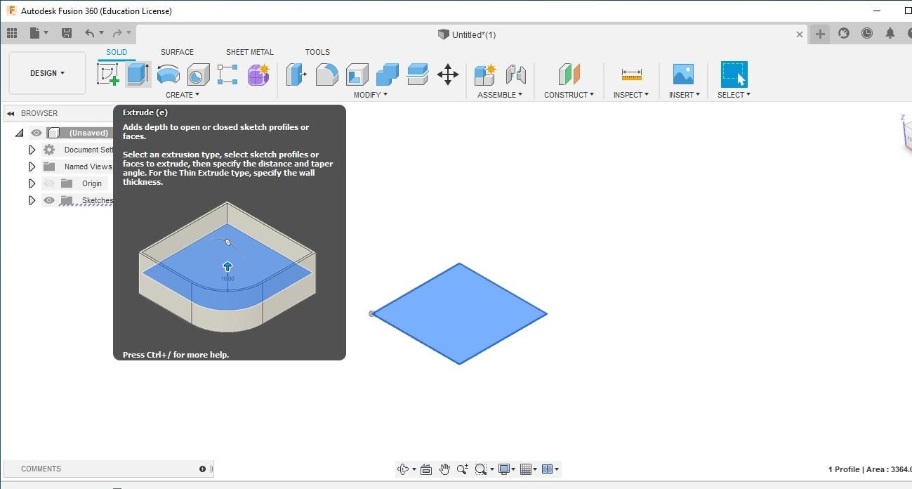Open the Job Status clock icon
This screenshot has height=489, width=912.
867,33
